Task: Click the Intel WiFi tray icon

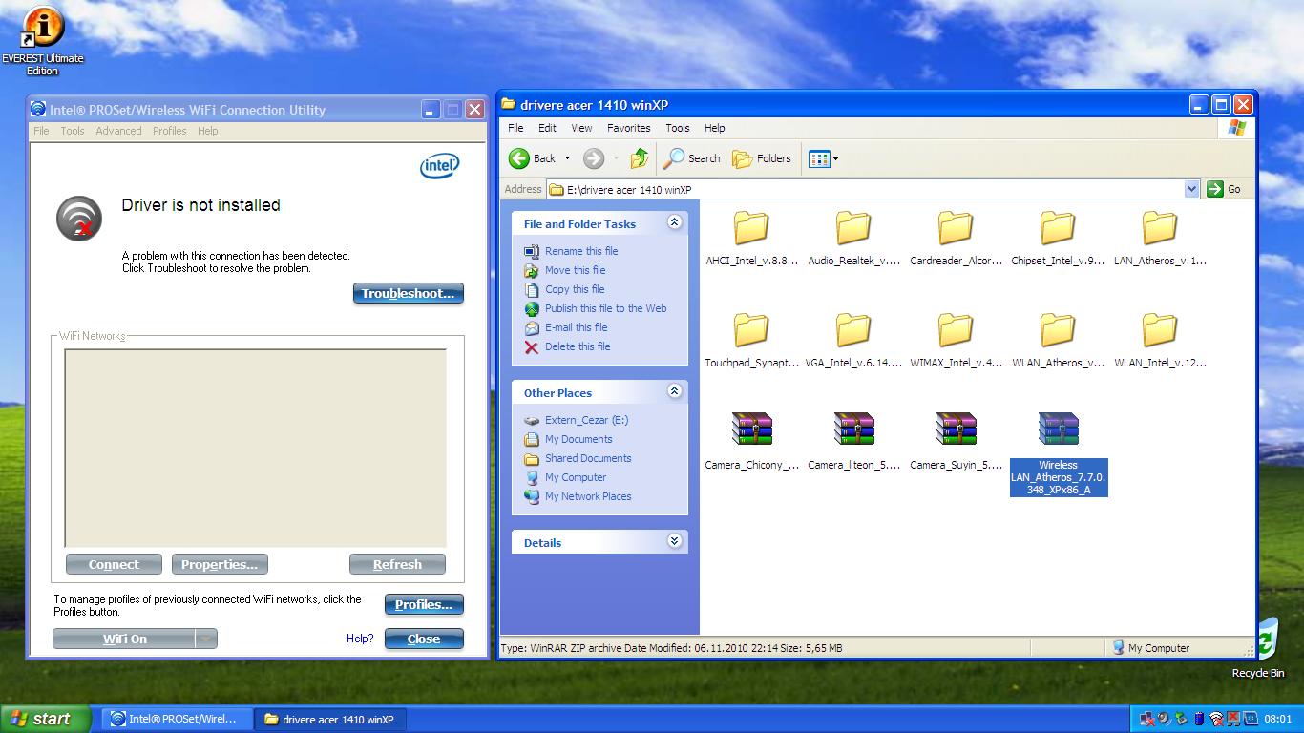Action: (x=1216, y=719)
